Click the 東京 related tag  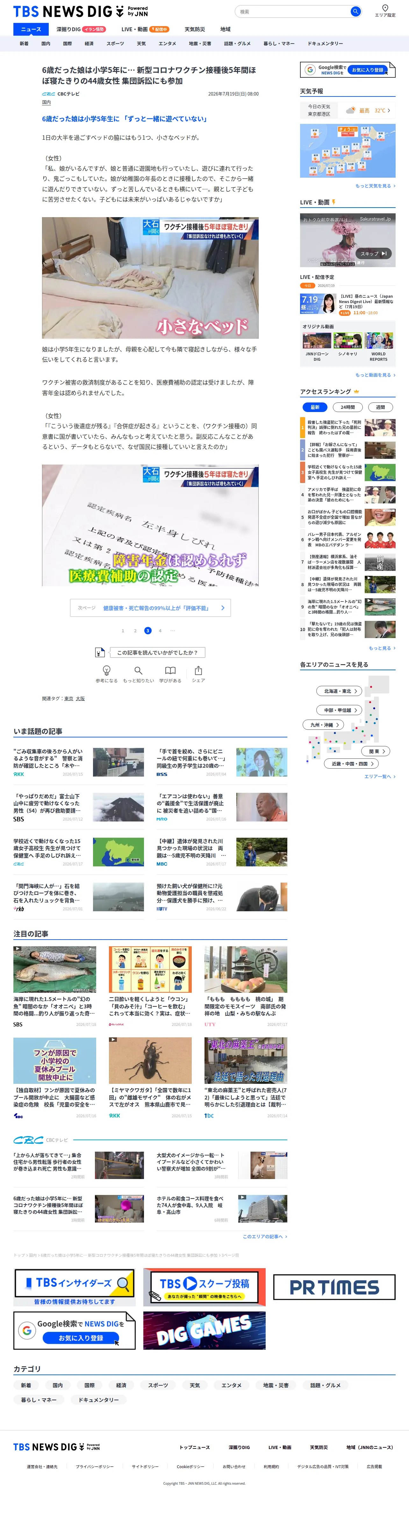tap(68, 698)
